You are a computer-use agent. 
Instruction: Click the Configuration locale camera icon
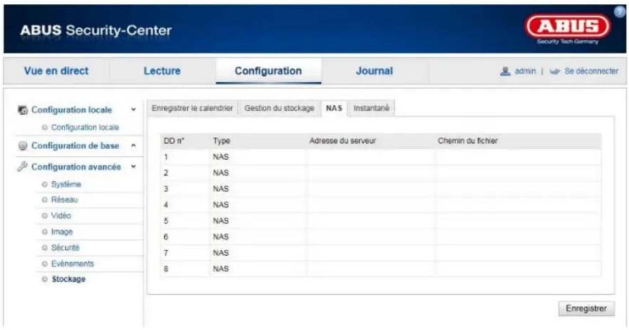tap(23, 110)
